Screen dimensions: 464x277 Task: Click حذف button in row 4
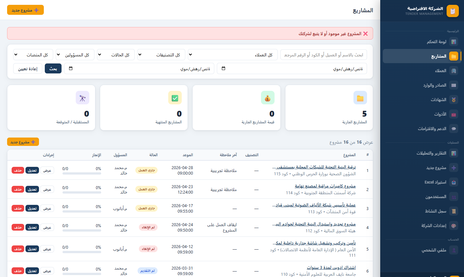(x=18, y=227)
